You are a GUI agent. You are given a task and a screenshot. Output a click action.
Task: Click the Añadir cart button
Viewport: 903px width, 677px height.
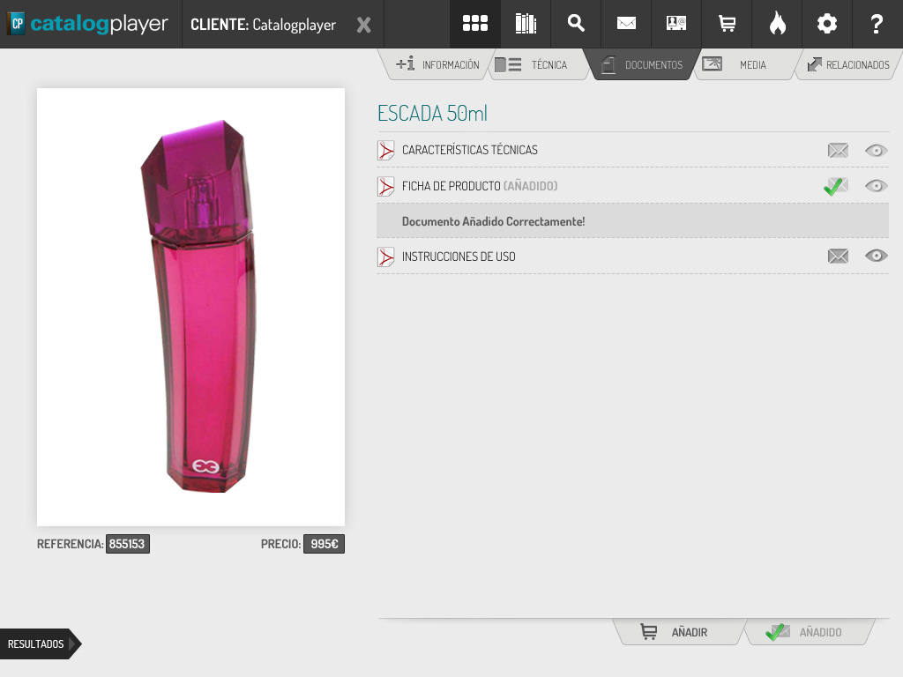click(680, 632)
